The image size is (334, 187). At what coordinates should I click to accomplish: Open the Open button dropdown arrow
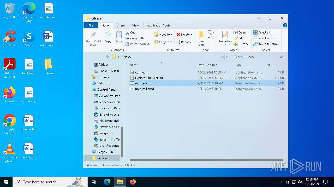pyautogui.click(x=248, y=32)
